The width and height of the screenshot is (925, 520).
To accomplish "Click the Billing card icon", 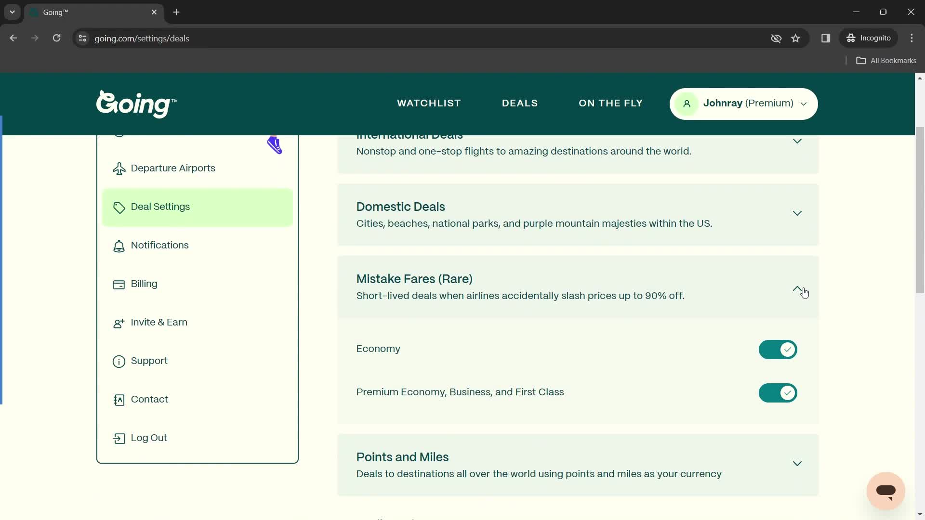I will tap(119, 285).
